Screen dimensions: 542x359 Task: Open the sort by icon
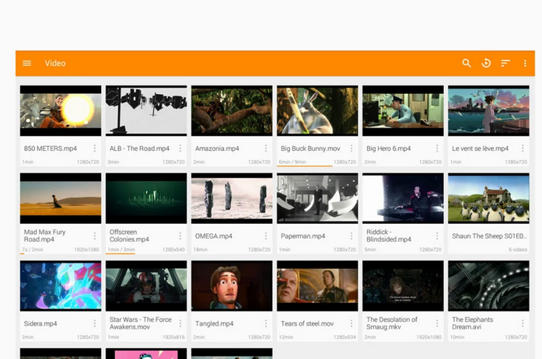(x=505, y=63)
